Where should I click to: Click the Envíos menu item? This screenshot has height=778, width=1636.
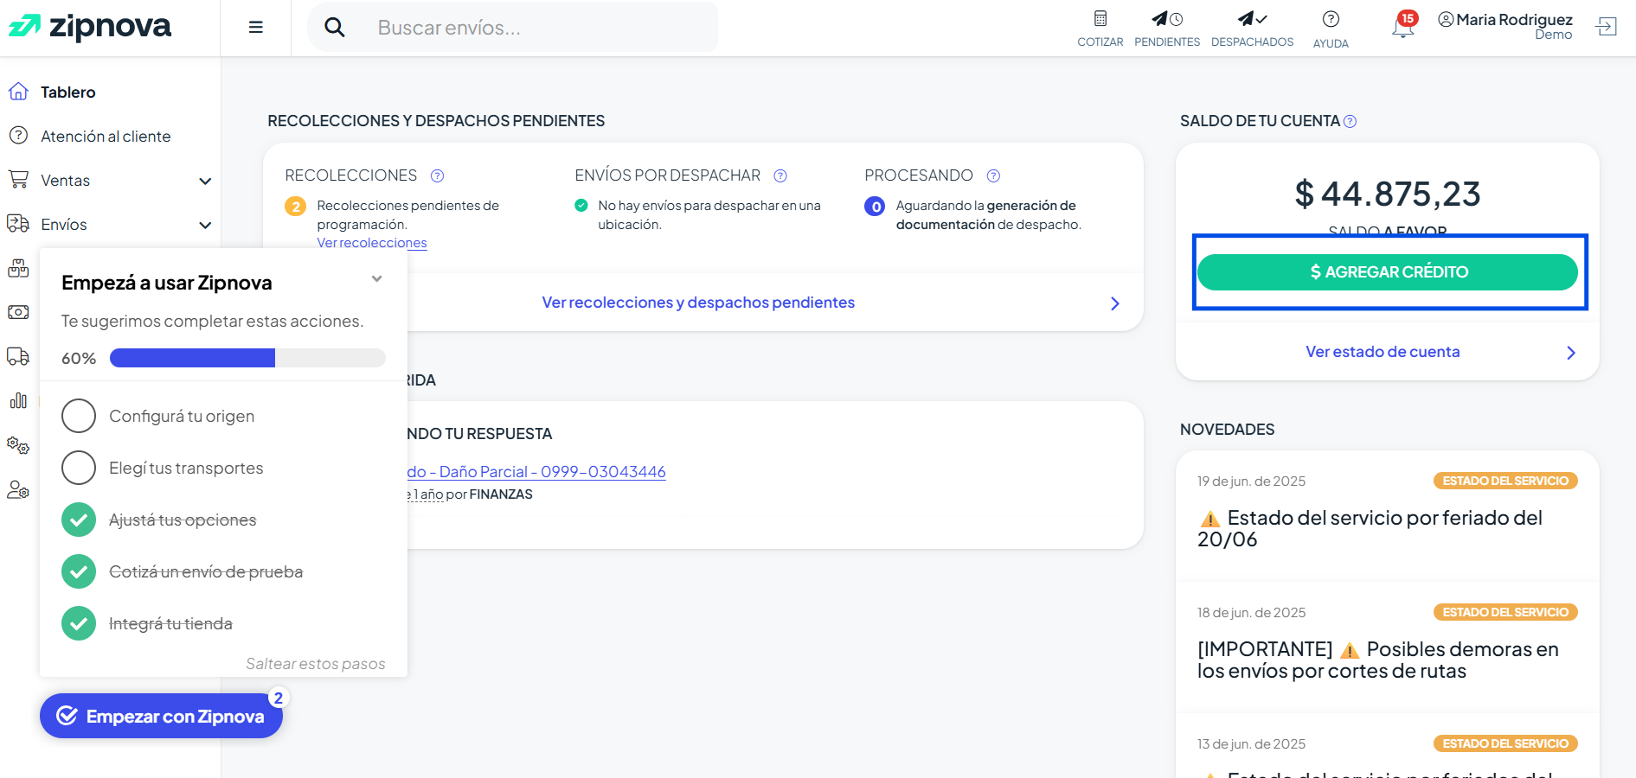click(63, 224)
